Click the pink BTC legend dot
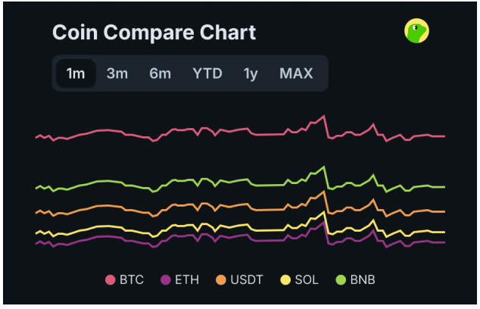The height and width of the screenshot is (309, 480). [x=110, y=280]
